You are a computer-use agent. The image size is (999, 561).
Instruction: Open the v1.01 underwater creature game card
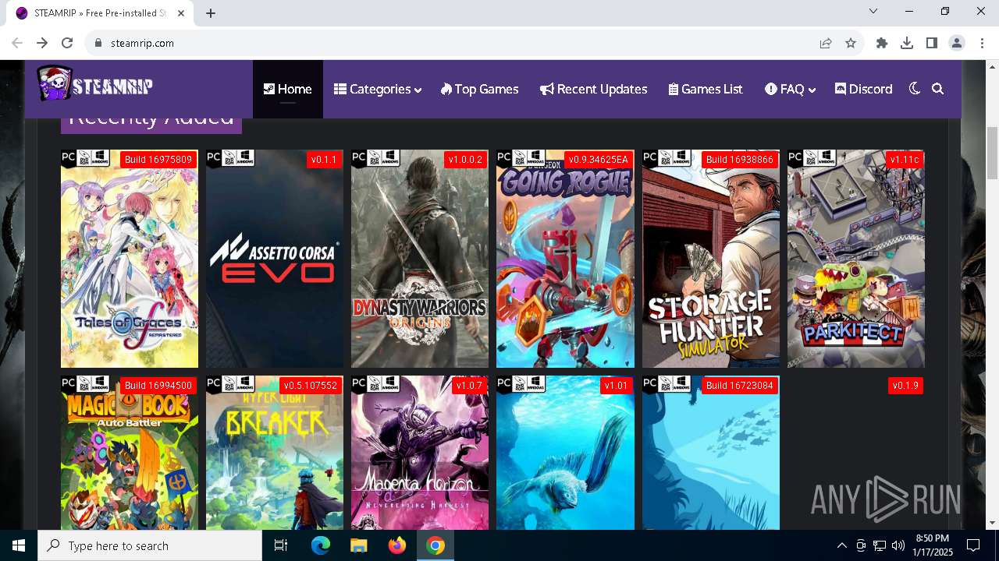click(565, 453)
